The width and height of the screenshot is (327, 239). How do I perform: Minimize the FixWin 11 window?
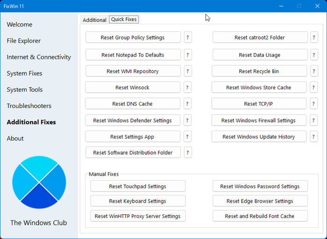pos(281,6)
